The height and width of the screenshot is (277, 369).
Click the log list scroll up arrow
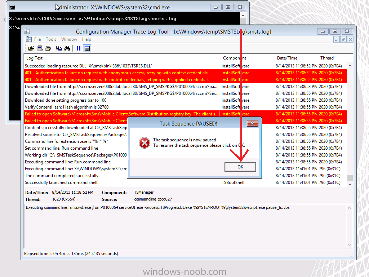pyautogui.click(x=350, y=66)
